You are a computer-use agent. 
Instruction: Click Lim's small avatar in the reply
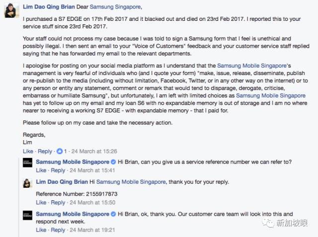(x=28, y=183)
